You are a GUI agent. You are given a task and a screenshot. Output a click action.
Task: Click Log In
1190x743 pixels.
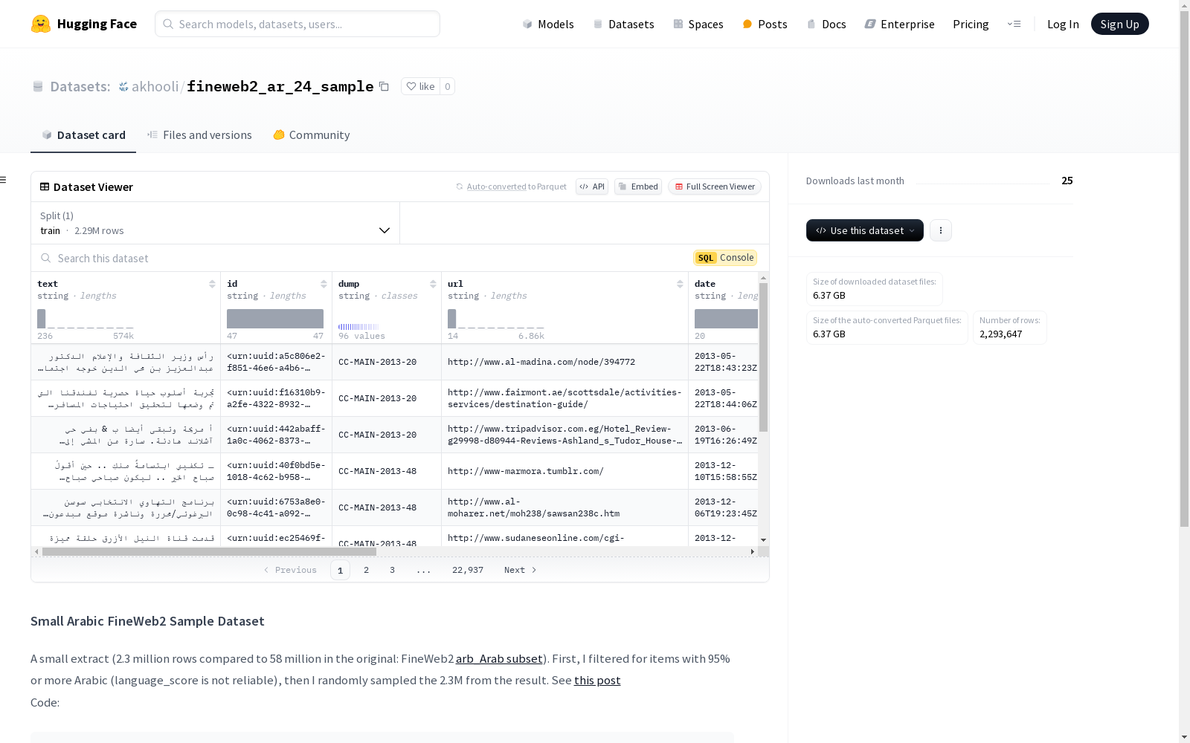pos(1063,24)
